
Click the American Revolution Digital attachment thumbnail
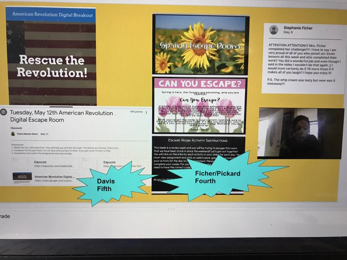(x=22, y=178)
